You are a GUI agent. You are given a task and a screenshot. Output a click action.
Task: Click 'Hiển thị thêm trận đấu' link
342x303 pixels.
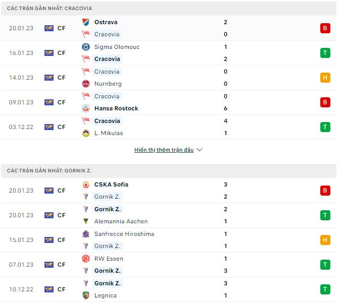164,150
